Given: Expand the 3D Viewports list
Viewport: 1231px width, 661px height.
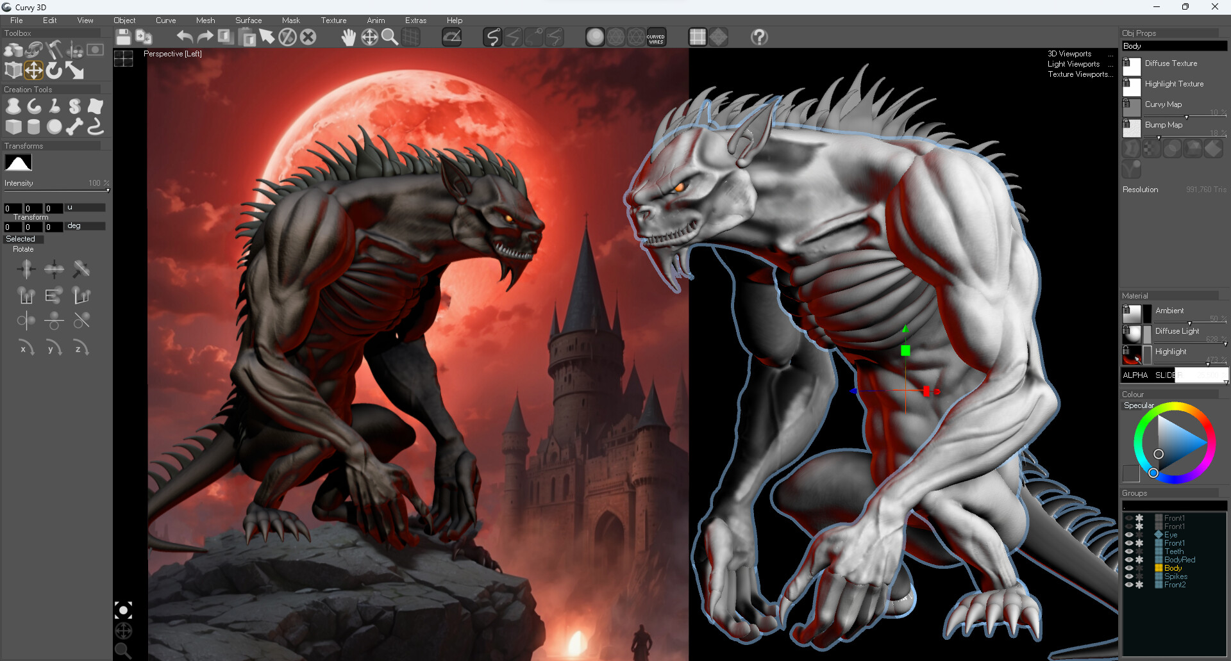Looking at the screenshot, I should 1069,54.
